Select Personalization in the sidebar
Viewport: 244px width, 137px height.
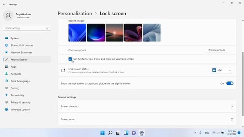27,59
